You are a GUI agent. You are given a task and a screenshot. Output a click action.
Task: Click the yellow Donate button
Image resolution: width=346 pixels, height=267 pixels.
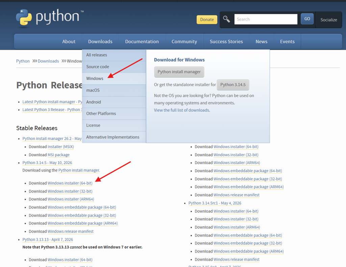[x=207, y=19]
